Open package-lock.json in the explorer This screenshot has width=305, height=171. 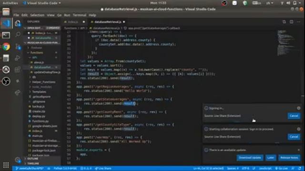point(42,151)
